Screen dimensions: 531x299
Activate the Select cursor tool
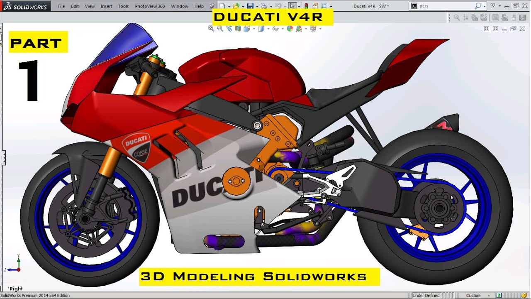pos(292,6)
